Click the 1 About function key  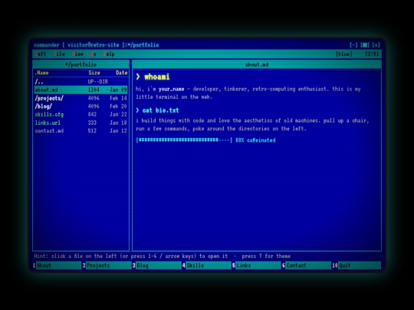point(57,266)
